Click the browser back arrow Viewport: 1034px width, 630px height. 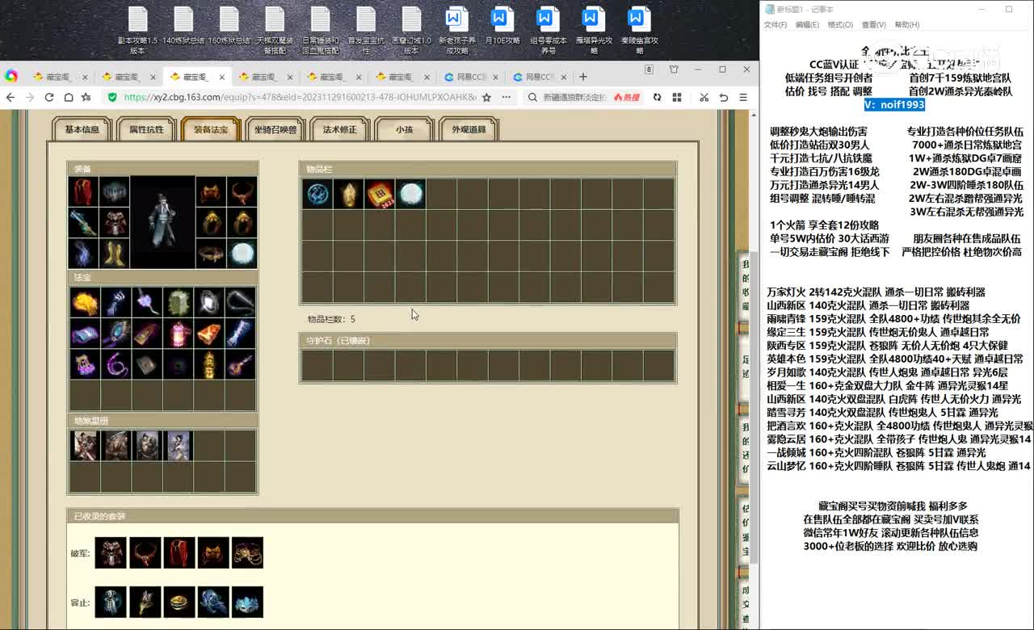pos(11,97)
